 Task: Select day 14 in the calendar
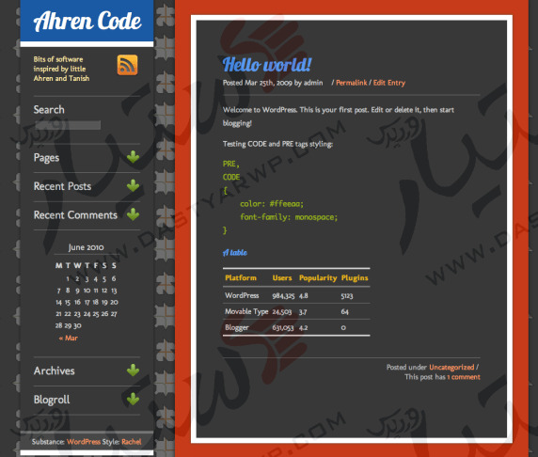coord(58,302)
